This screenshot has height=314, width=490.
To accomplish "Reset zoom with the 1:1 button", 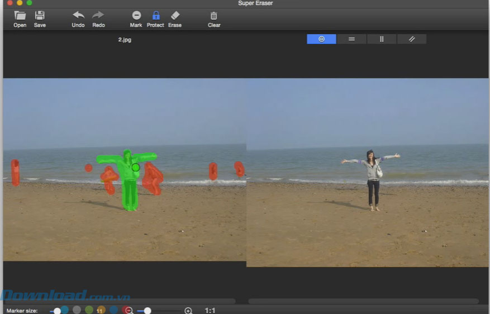I will tap(210, 311).
